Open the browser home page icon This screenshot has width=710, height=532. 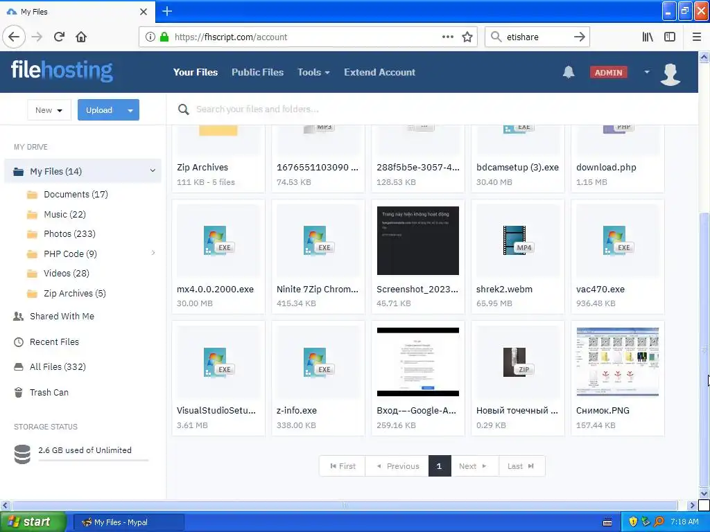(81, 37)
